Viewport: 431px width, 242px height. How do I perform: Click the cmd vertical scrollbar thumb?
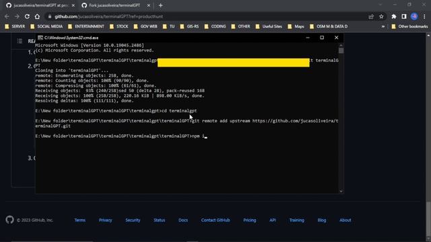point(341,51)
